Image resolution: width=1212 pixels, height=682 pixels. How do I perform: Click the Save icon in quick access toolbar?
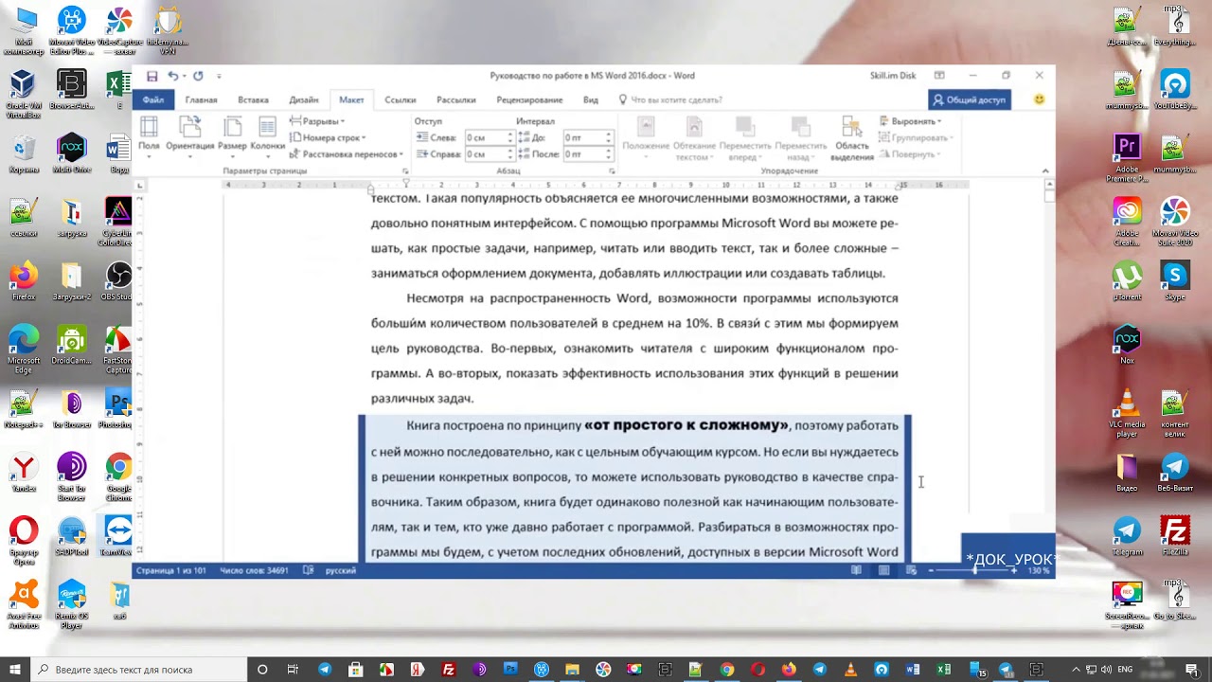click(x=152, y=76)
